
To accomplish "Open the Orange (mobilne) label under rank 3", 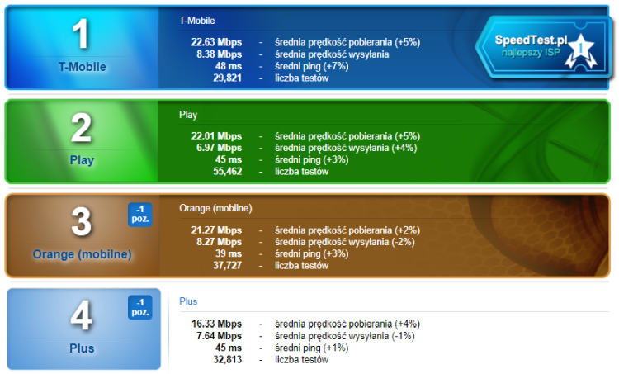I will [82, 254].
